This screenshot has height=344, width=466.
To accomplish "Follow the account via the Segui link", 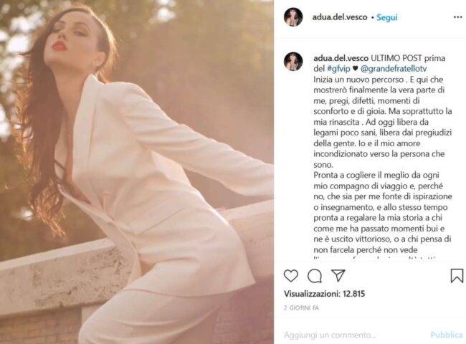I will (387, 17).
